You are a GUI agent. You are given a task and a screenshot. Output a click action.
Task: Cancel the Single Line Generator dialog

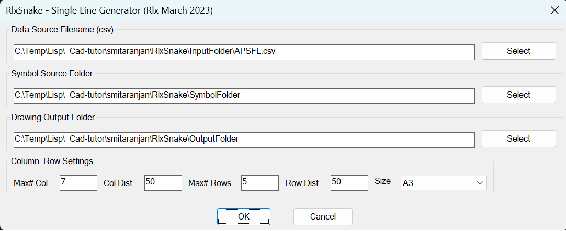323,216
